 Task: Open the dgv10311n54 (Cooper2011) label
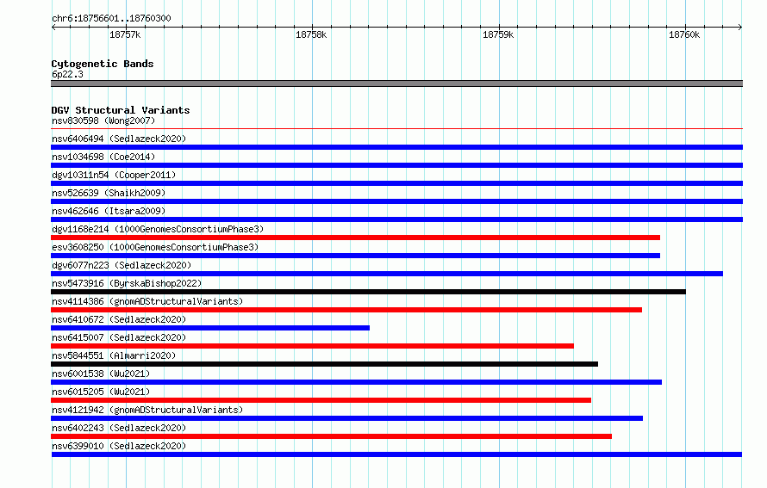coord(114,175)
